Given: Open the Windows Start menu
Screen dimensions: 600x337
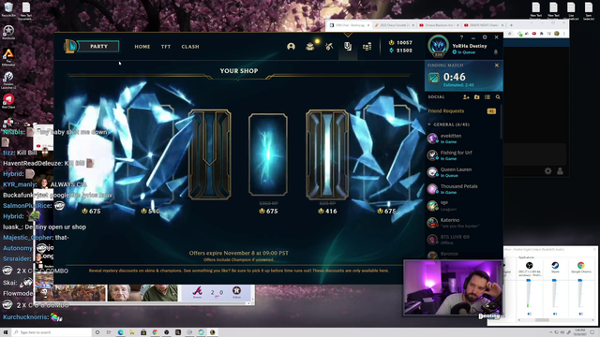Looking at the screenshot, I should pos(6,332).
